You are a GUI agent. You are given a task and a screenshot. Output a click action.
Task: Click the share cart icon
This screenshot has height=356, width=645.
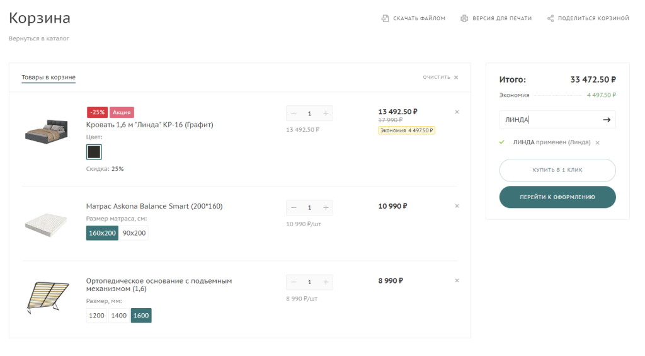tap(550, 18)
